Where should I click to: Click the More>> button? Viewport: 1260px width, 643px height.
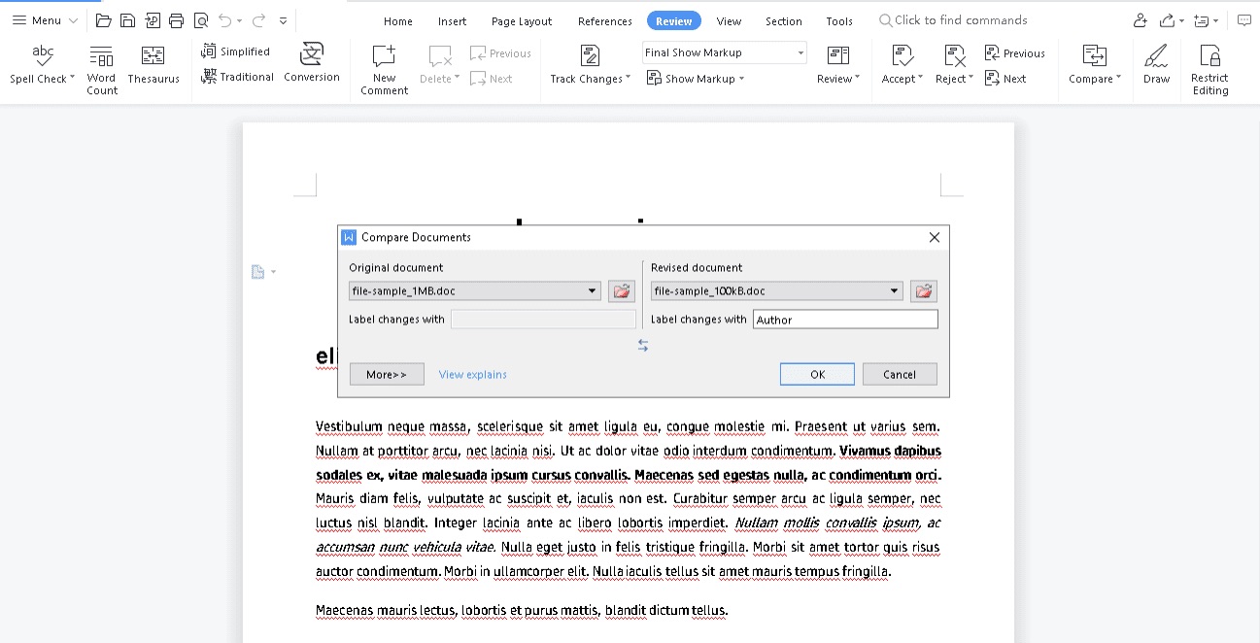click(x=387, y=374)
